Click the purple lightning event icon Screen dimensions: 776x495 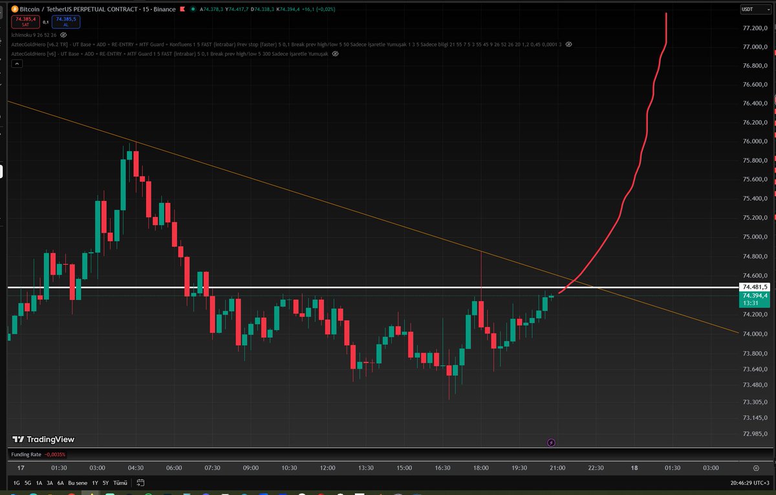(551, 443)
